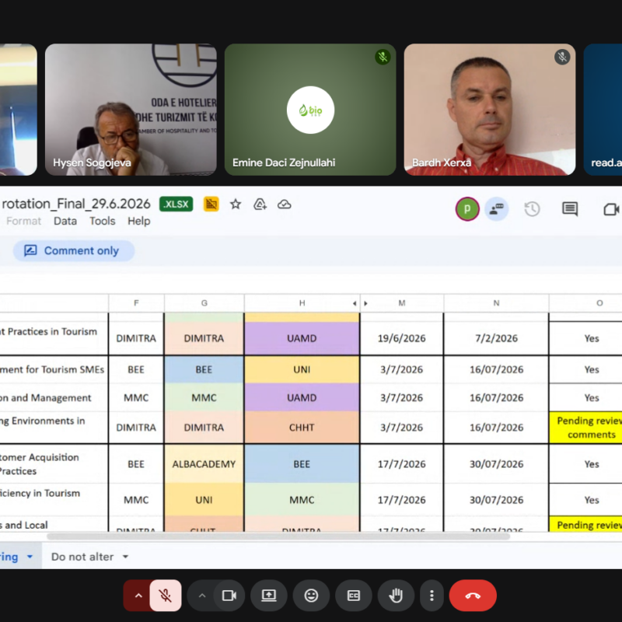Image resolution: width=622 pixels, height=622 pixels.
Task: Select the purple UAMD cell beside 19/6/2026
Action: pos(302,338)
